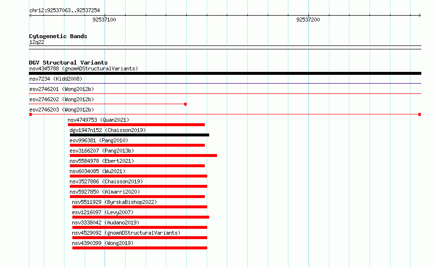Open variant nsv4749753 (Quan2021) label

click(x=98, y=120)
